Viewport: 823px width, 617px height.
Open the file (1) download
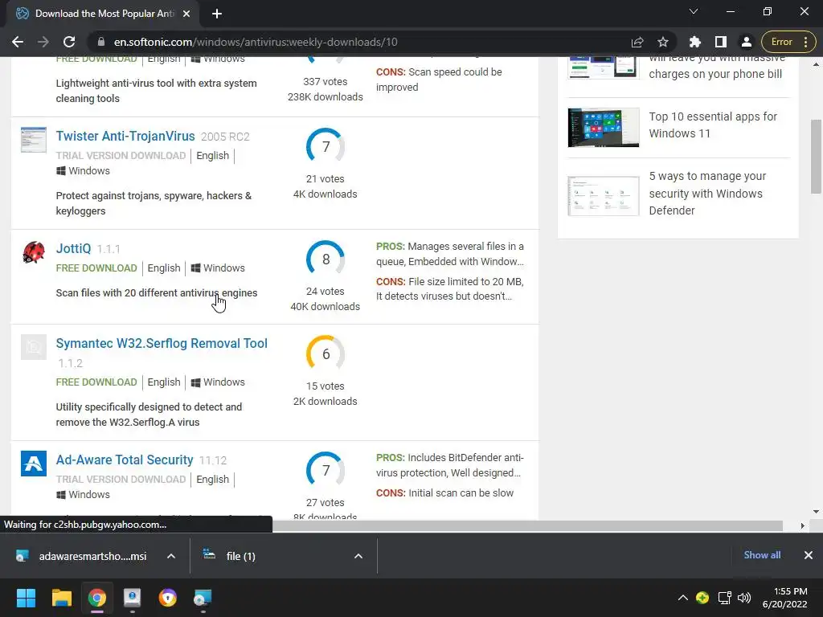click(231, 556)
